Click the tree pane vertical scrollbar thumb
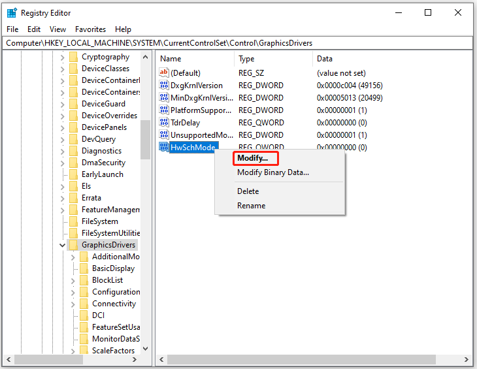 click(x=145, y=135)
